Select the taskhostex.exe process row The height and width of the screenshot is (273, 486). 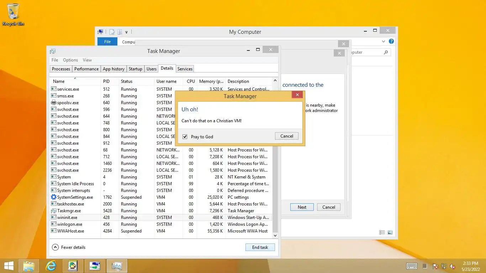click(161, 204)
